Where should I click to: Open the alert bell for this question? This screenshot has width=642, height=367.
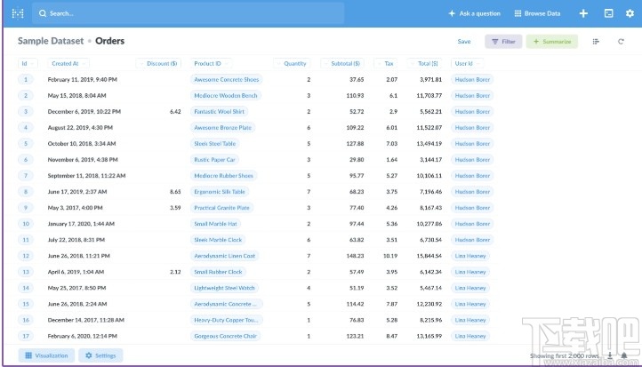point(623,355)
